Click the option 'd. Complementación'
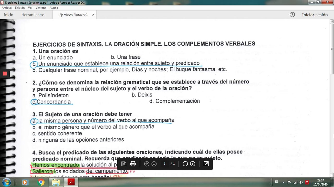Image resolution: width=334 pixels, height=187 pixels. click(174, 101)
